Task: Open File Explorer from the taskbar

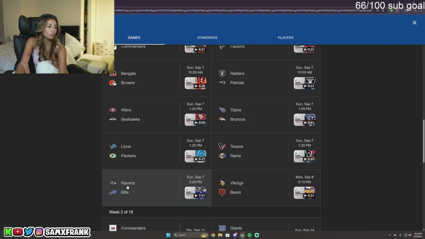Action: pyautogui.click(x=220, y=235)
